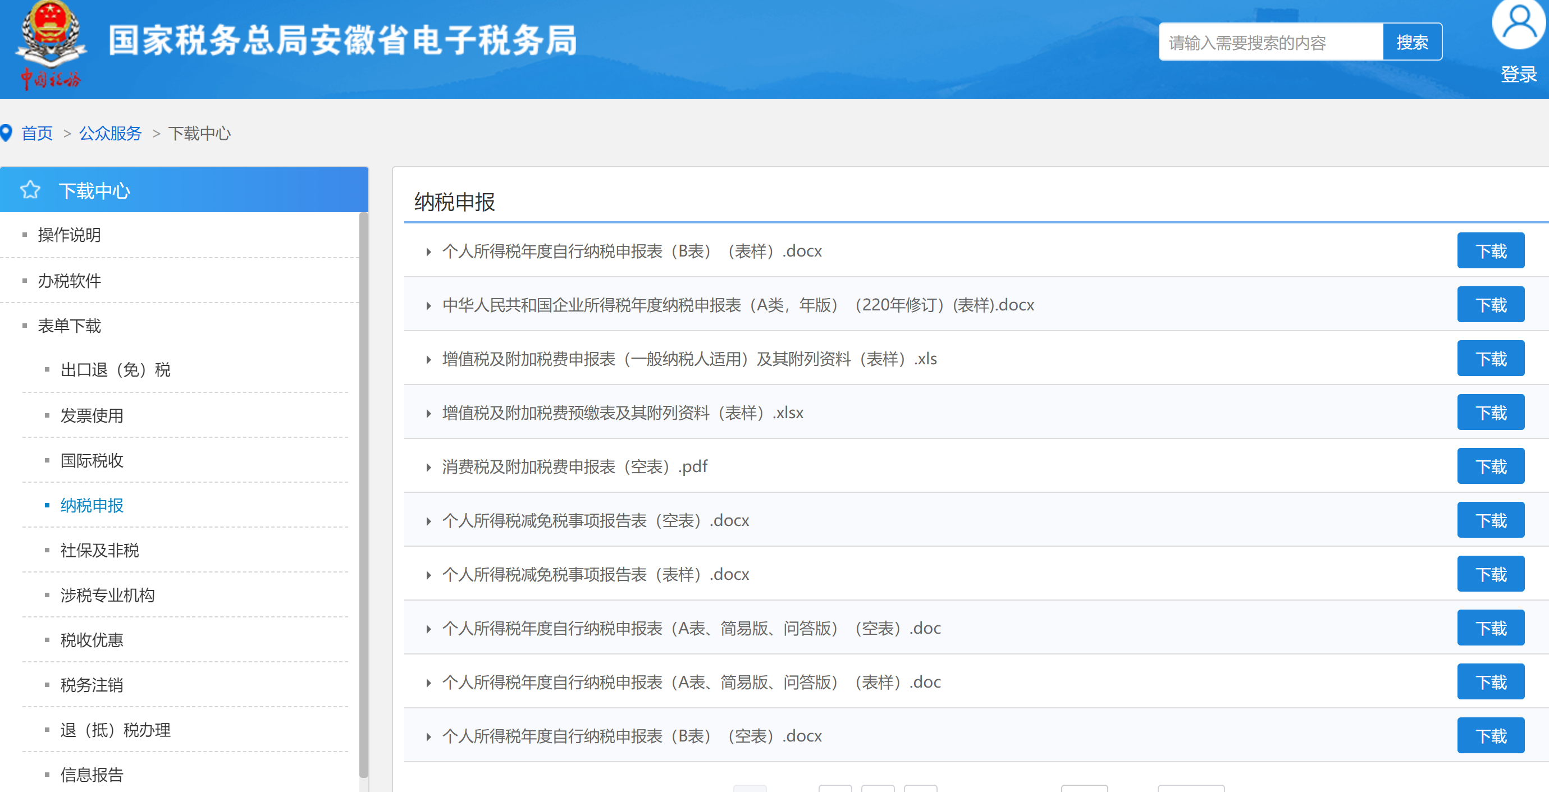Click the search content input field
The image size is (1549, 792).
(1270, 42)
